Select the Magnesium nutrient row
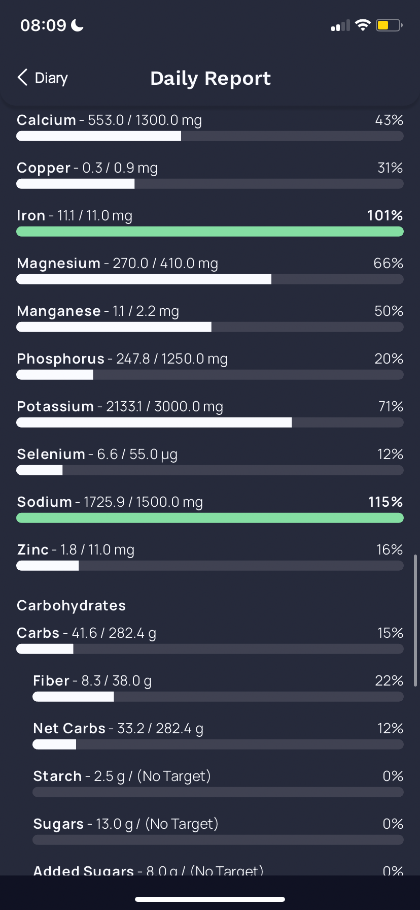The height and width of the screenshot is (910, 420). point(210,271)
